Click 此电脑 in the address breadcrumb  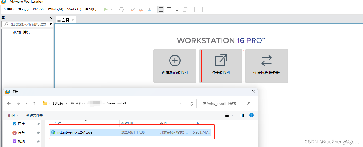58,103
